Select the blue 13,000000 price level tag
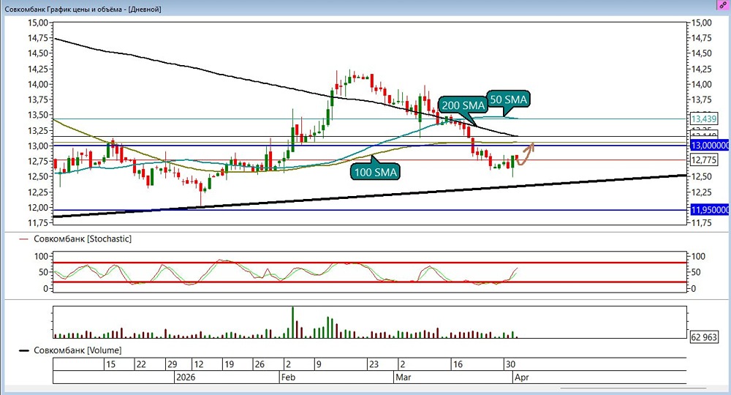 pyautogui.click(x=710, y=146)
